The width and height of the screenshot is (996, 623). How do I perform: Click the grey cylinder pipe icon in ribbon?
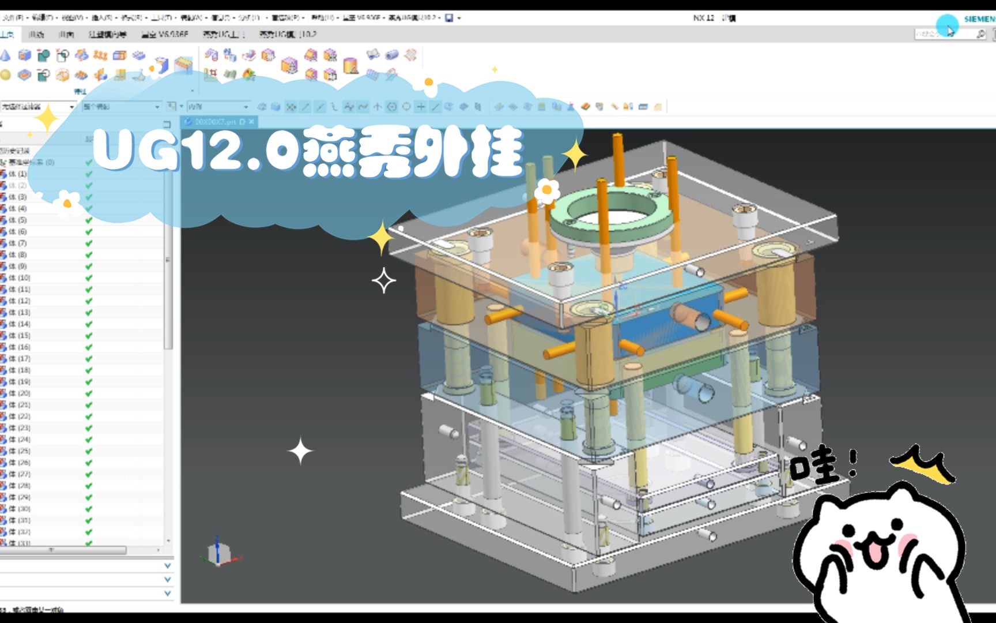click(392, 55)
